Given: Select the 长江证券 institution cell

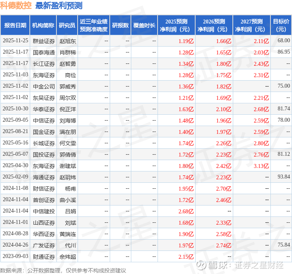Looking at the screenshot, I should point(44,64).
